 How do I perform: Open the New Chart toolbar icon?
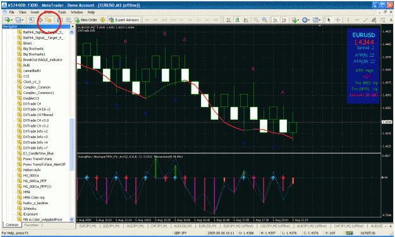click(x=8, y=20)
